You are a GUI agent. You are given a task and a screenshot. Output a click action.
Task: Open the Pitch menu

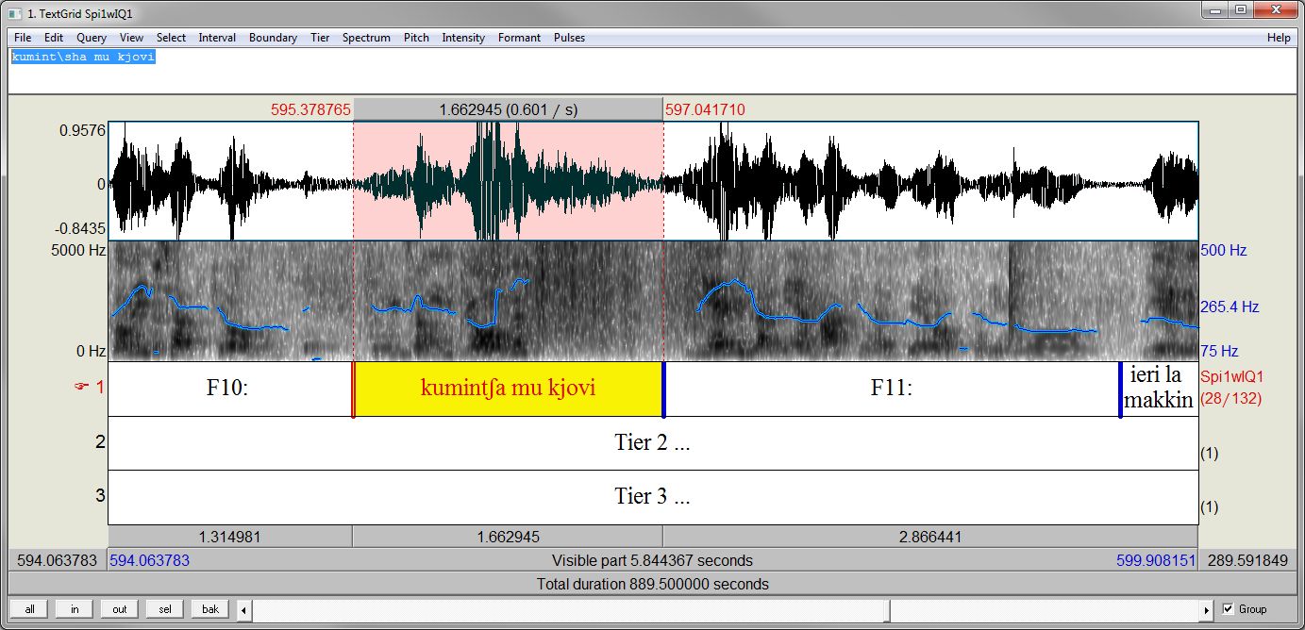click(x=416, y=38)
